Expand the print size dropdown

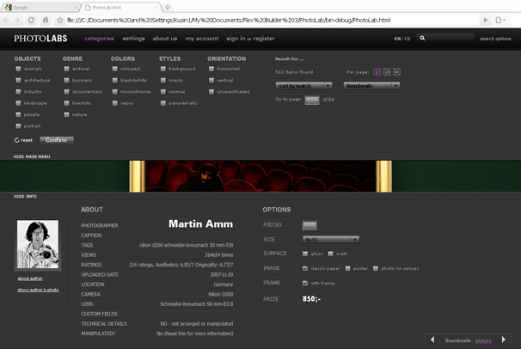click(x=331, y=239)
